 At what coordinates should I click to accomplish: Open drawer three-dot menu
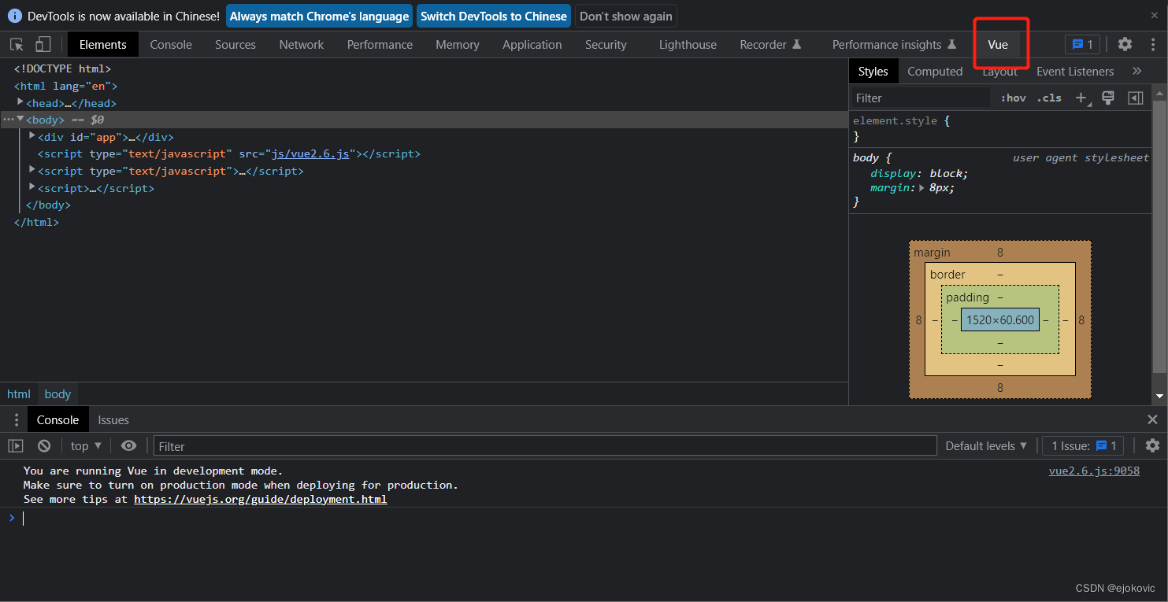(x=16, y=420)
